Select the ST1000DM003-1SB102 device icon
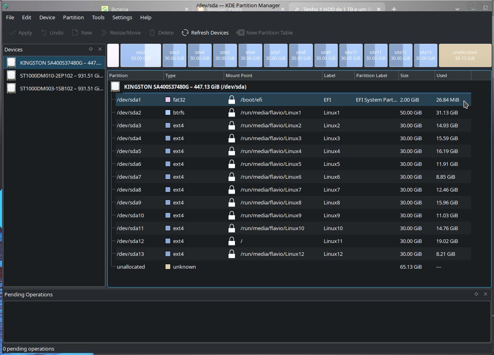This screenshot has height=355, width=494. [x=11, y=88]
